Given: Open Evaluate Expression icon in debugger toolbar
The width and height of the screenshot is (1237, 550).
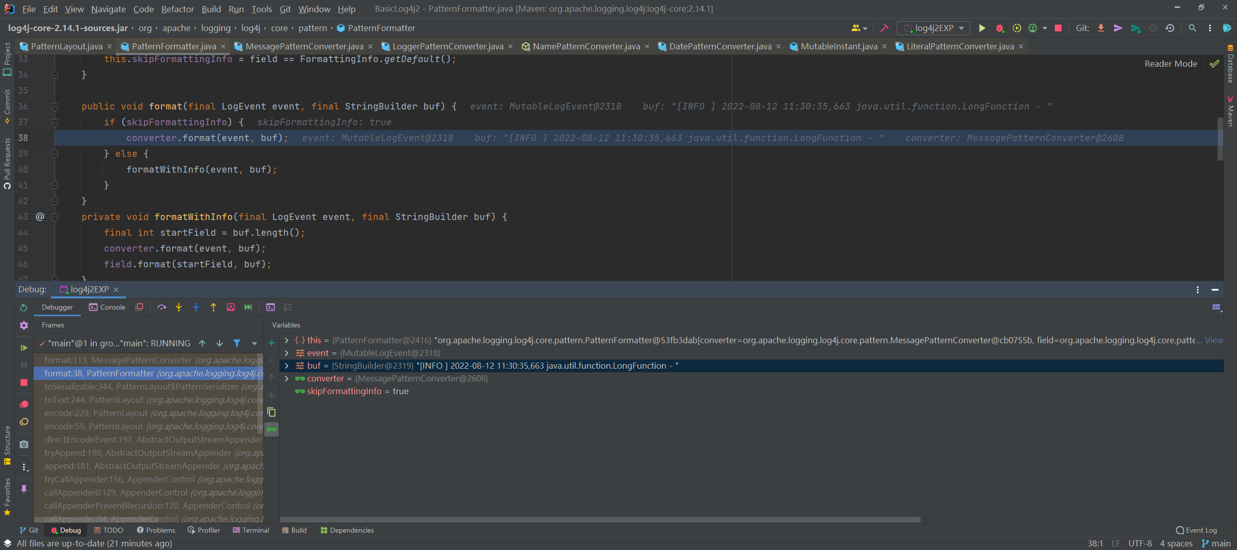Looking at the screenshot, I should [x=271, y=307].
